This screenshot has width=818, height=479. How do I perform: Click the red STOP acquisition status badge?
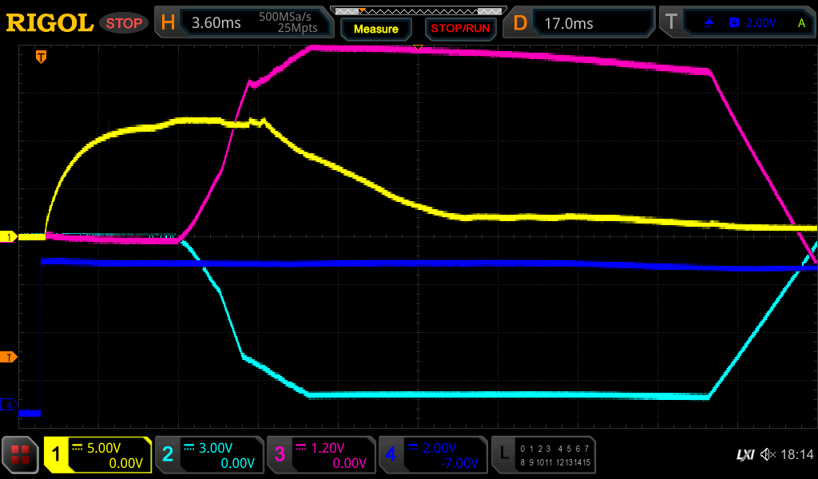click(x=124, y=23)
